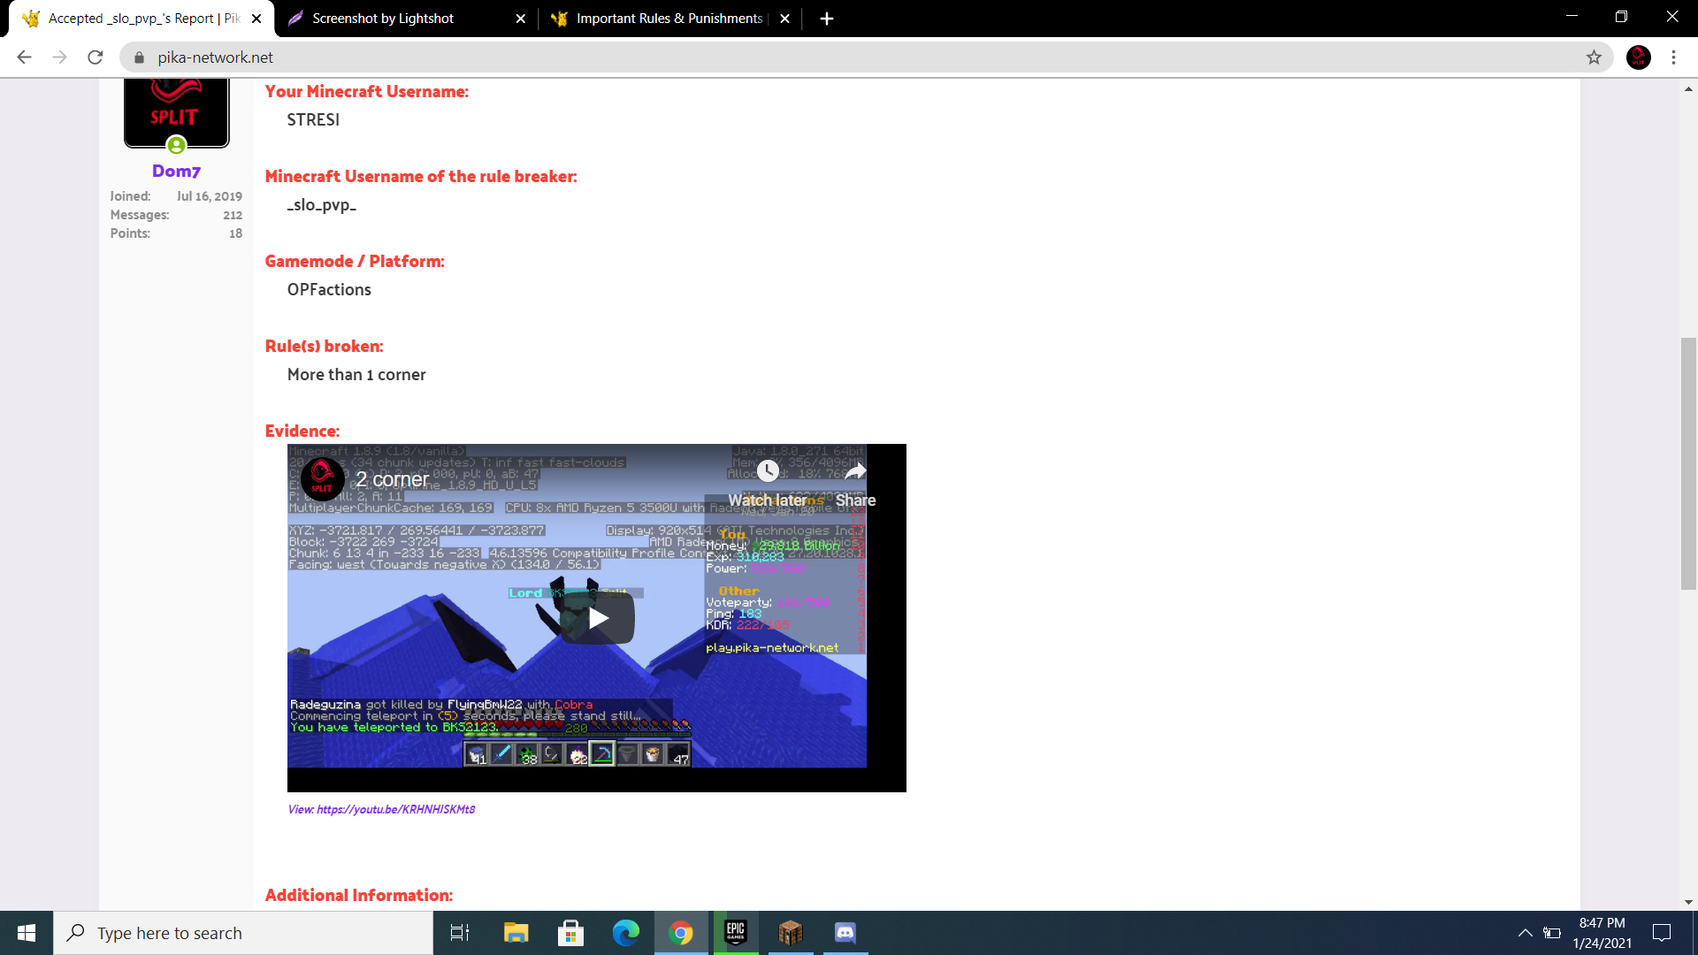Bookmark this page with star icon
Screen dimensions: 1698x955
click(1594, 57)
